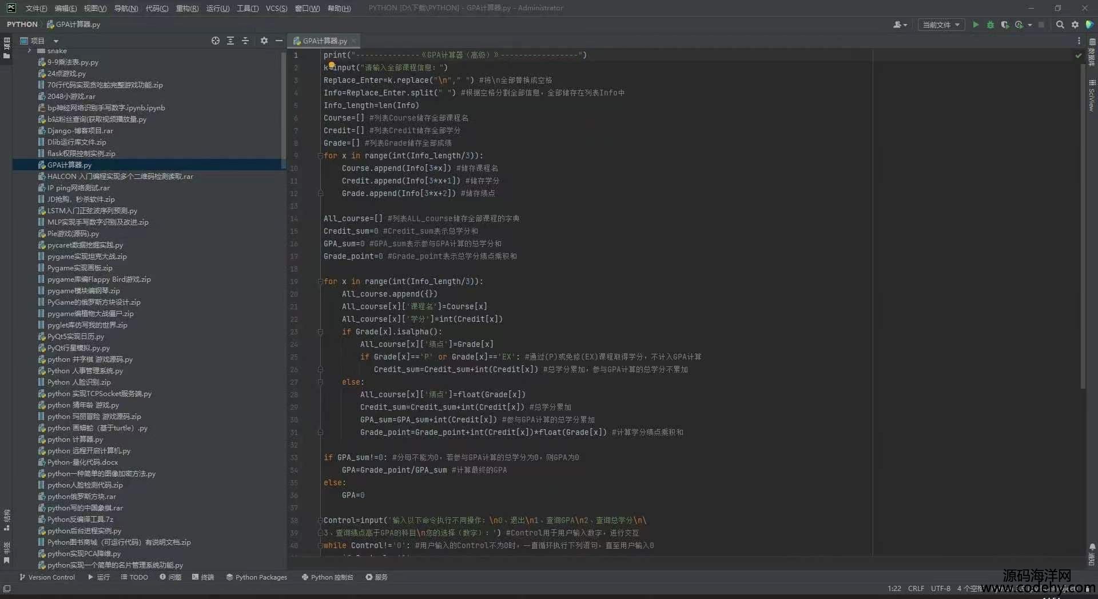The width and height of the screenshot is (1098, 599).
Task: Click the 1:22 cursor position in the status bar
Action: coord(894,588)
